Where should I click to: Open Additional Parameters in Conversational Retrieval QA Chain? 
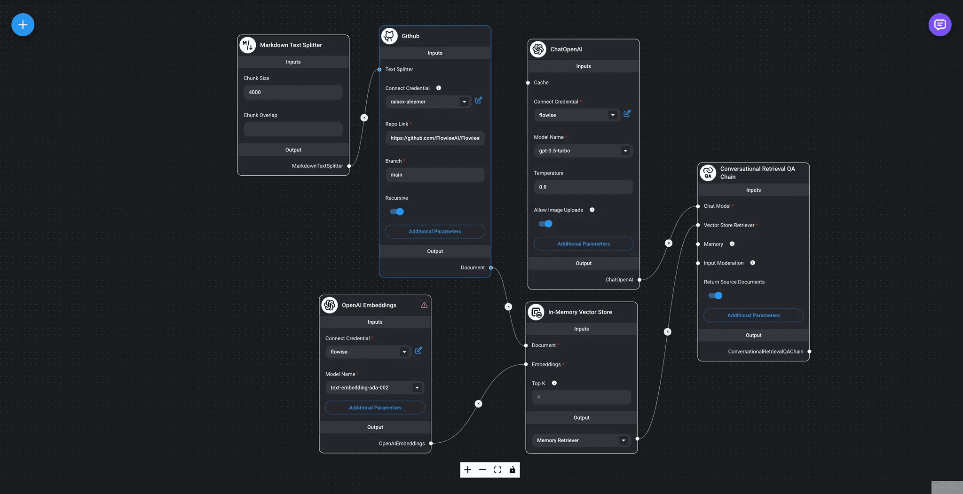(753, 315)
